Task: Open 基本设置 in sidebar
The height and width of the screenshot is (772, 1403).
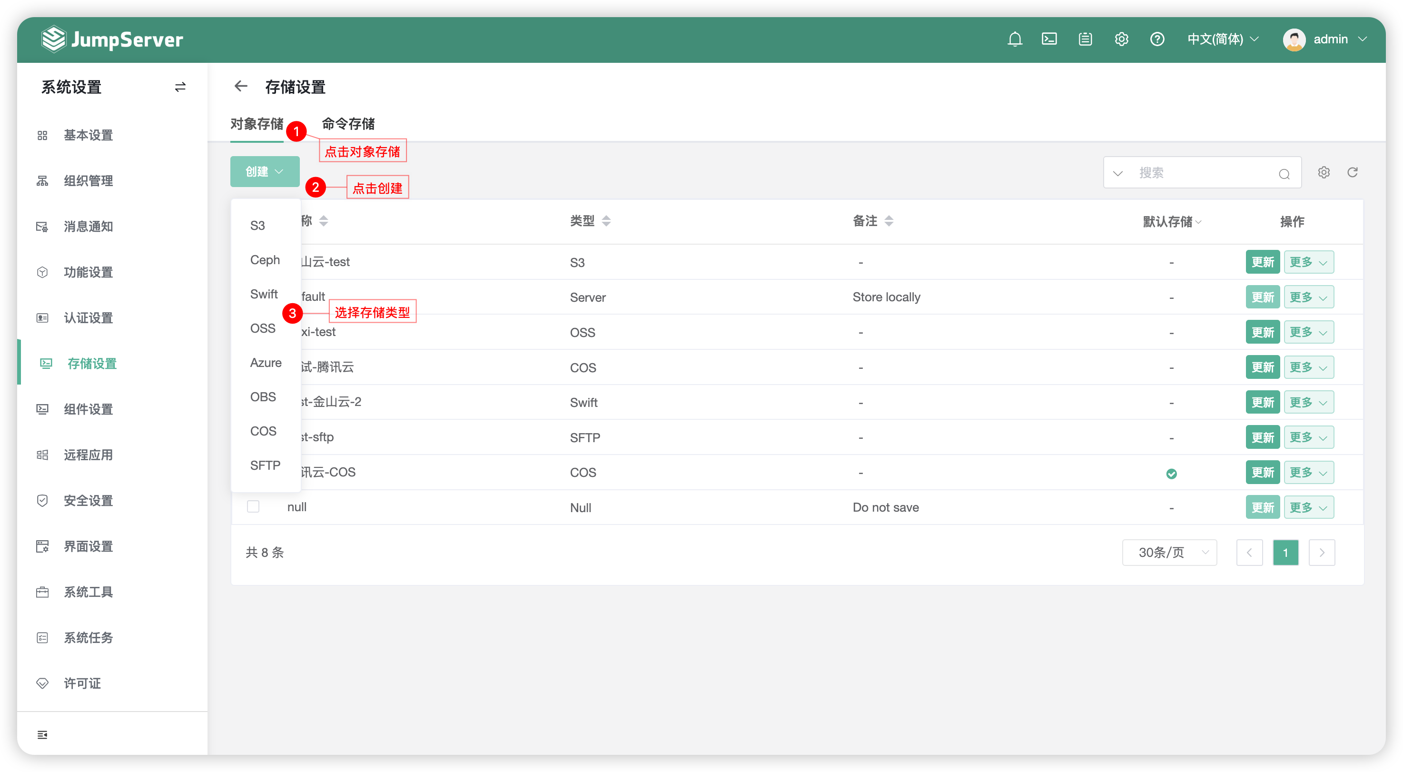Action: (88, 135)
